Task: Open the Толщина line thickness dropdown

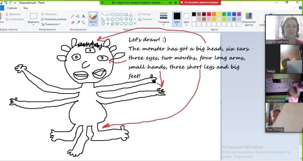Action: pos(164,19)
